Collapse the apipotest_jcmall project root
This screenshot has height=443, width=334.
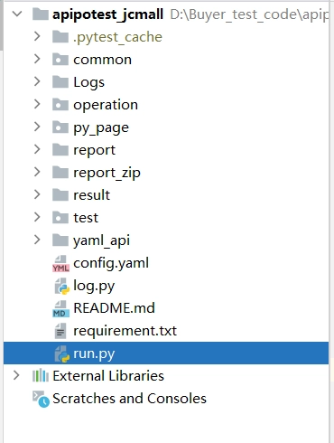coord(17,14)
